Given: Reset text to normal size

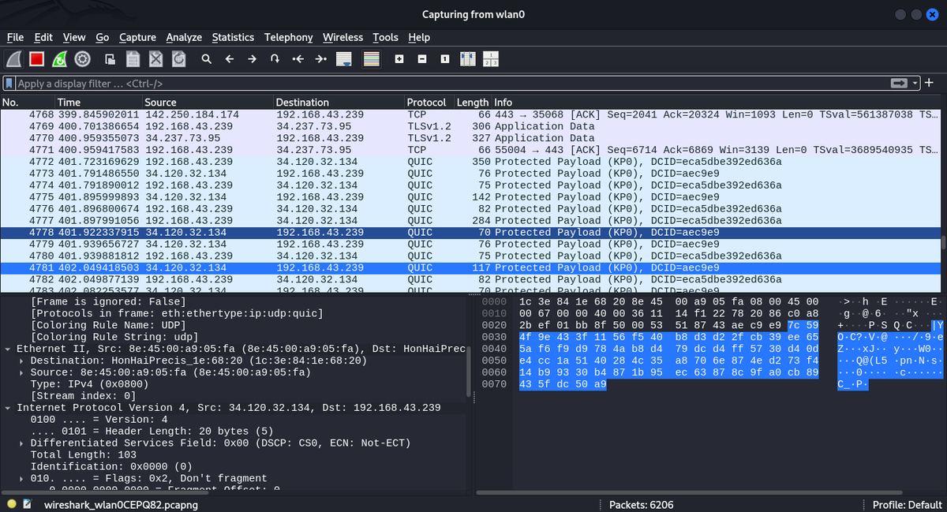Looking at the screenshot, I should tap(445, 59).
